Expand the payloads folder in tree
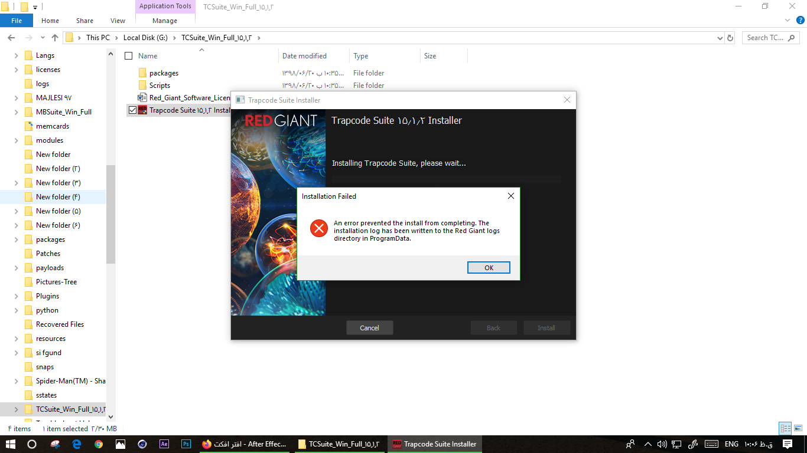 click(x=16, y=268)
